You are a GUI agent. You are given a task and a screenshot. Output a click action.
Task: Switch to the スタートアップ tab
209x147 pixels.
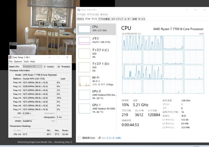(x=117, y=19)
